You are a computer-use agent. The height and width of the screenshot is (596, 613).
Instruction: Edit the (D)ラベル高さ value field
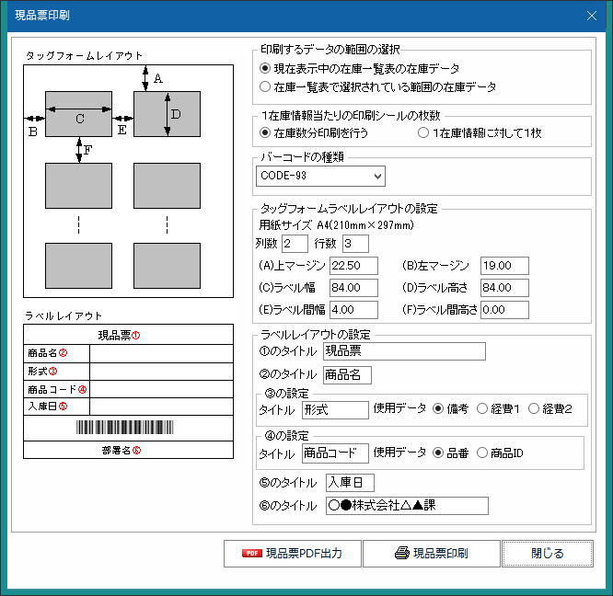click(x=504, y=288)
